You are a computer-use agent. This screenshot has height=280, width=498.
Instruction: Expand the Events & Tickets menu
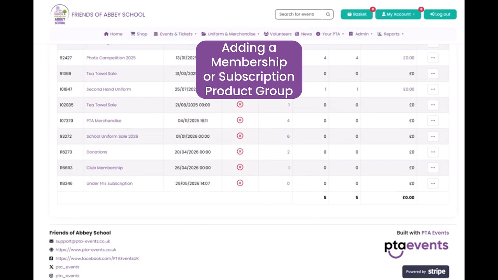pos(175,34)
